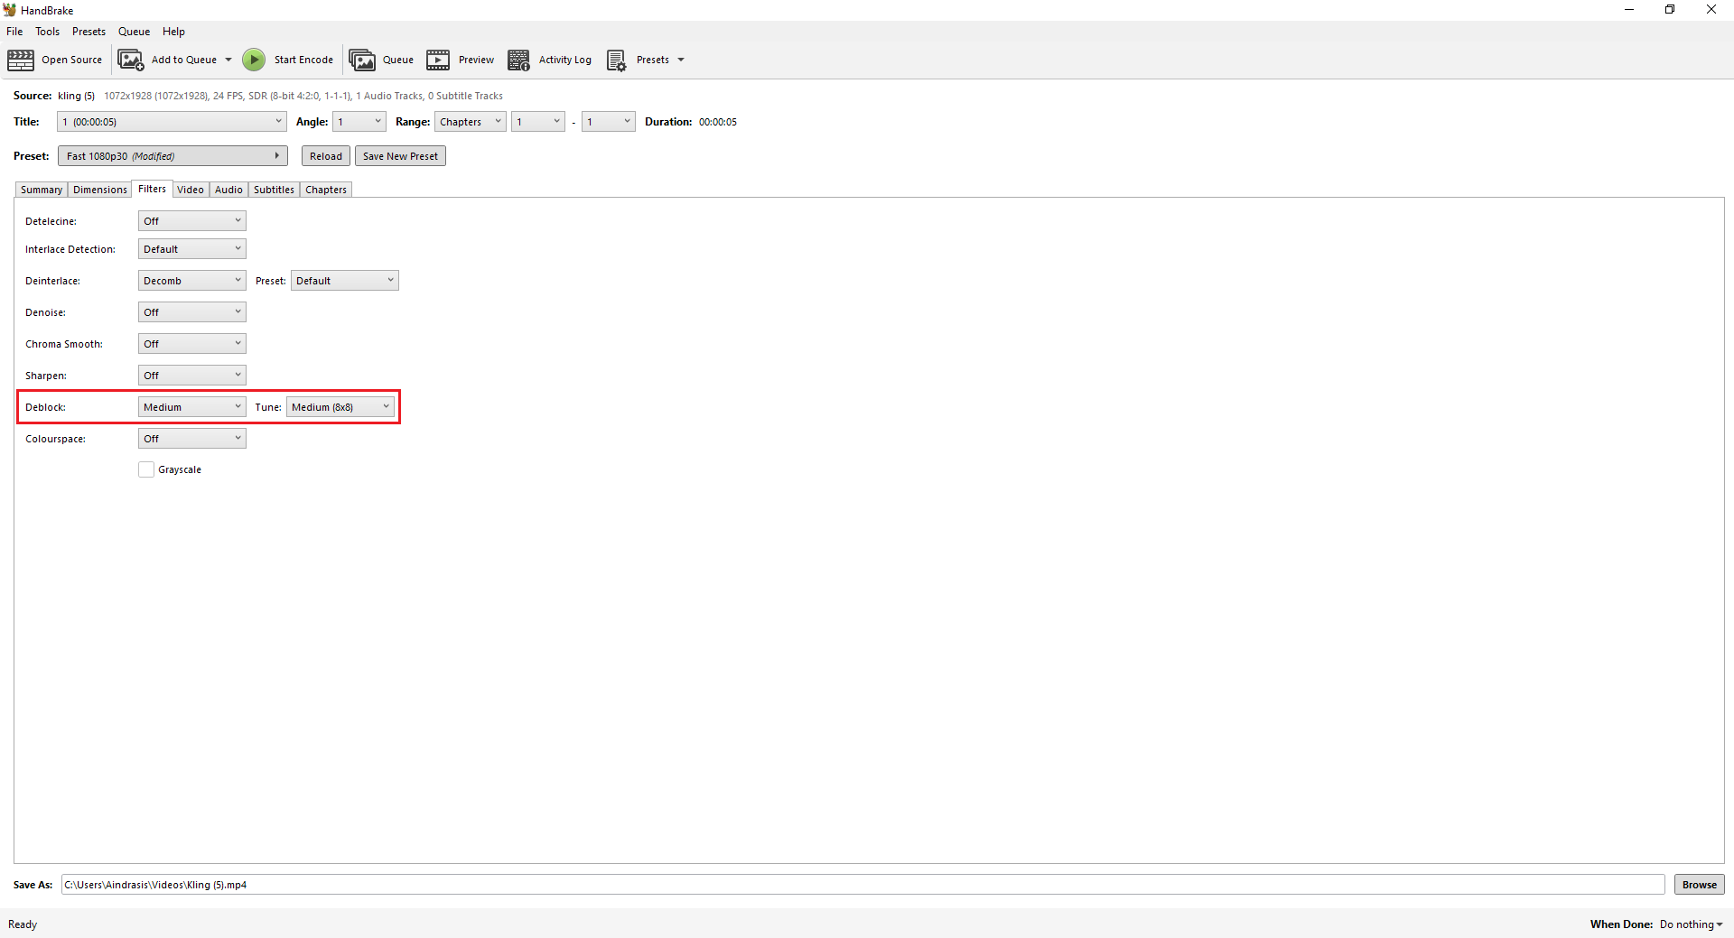The width and height of the screenshot is (1734, 938).
Task: Click the Reload button
Action: coord(326,156)
